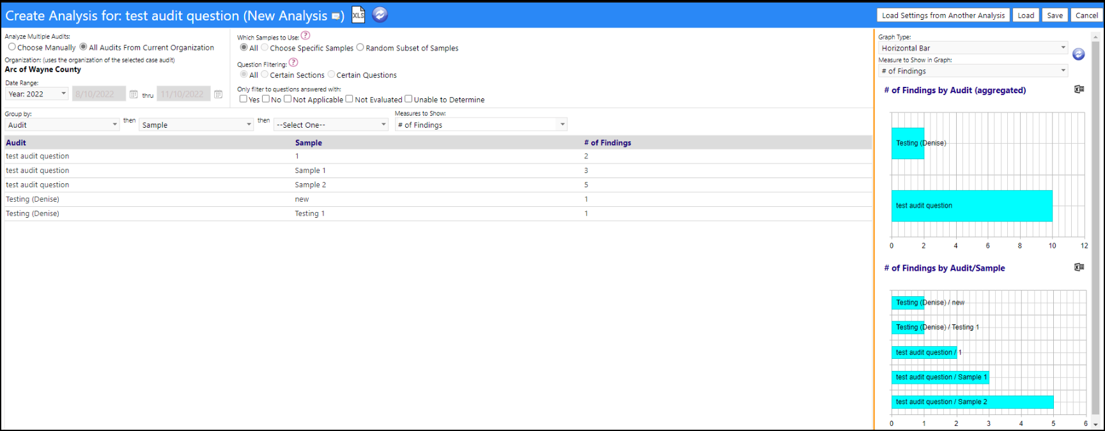Refresh the graph with blue circular icon
The height and width of the screenshot is (431, 1105).
pos(1079,54)
